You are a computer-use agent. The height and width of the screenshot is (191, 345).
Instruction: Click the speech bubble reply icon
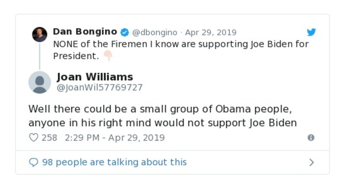pyautogui.click(x=33, y=163)
